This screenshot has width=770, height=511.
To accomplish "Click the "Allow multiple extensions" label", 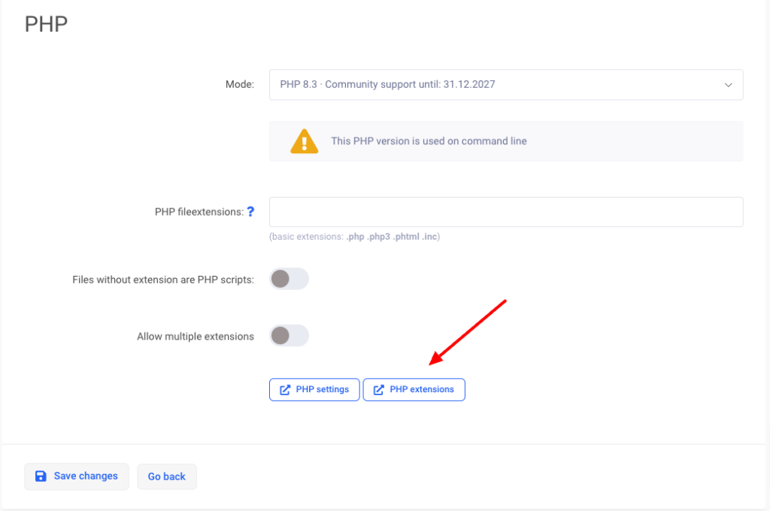I will [x=196, y=337].
